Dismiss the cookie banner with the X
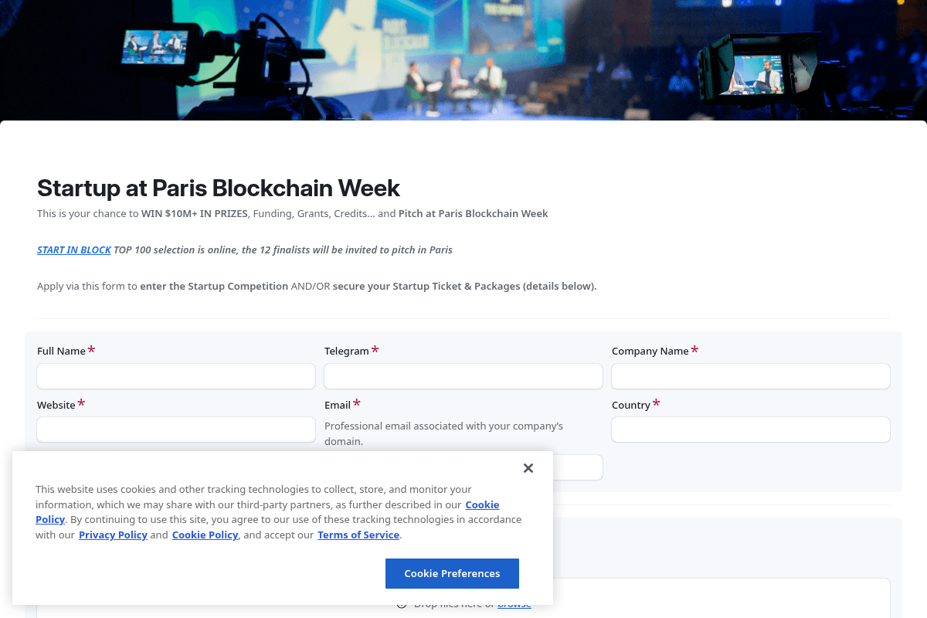The width and height of the screenshot is (927, 618). tap(528, 468)
